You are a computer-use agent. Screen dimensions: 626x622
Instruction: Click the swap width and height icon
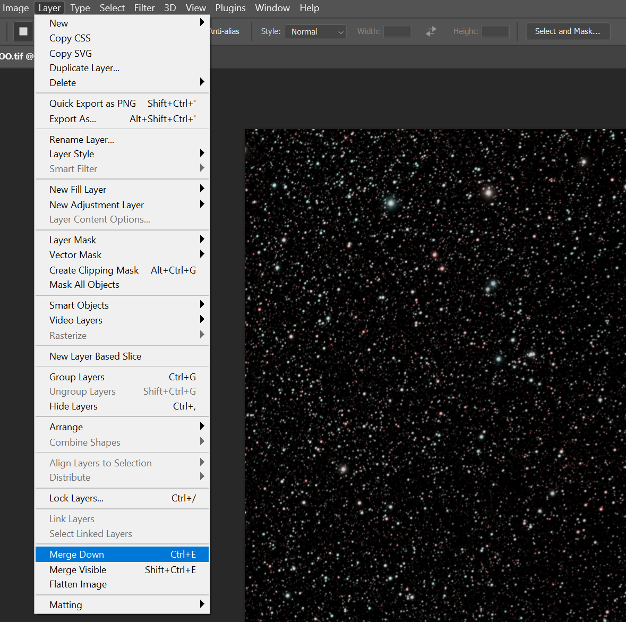[431, 31]
